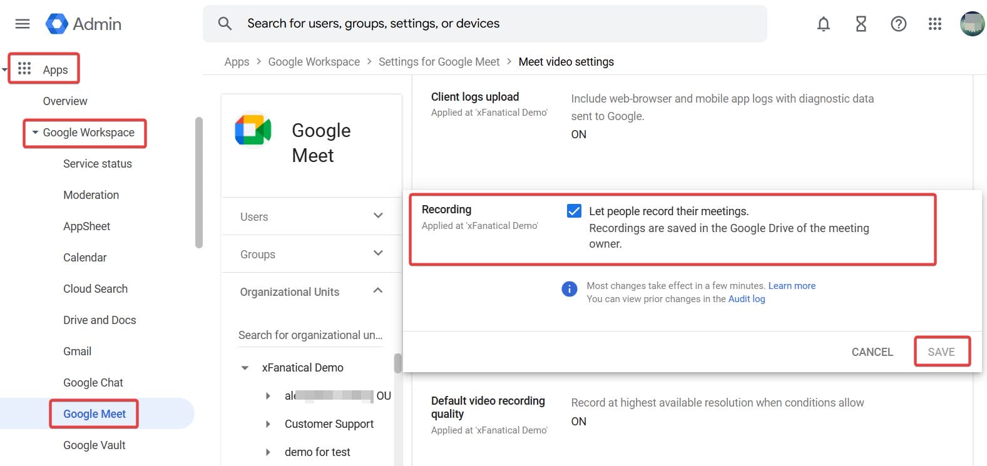The height and width of the screenshot is (466, 987).
Task: Click the Apps grid icon in sidebar
Action: pyautogui.click(x=24, y=68)
